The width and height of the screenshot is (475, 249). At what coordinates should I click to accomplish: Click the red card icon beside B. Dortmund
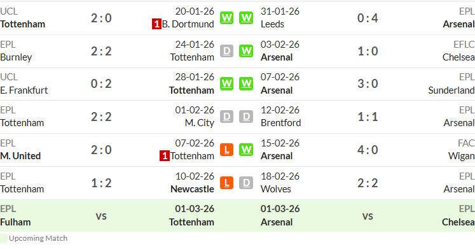pos(156,24)
